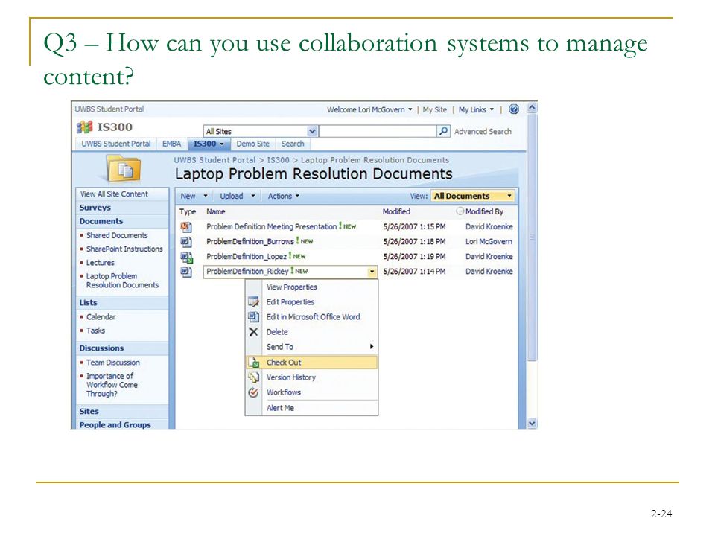Switch to the UWBS Student Portal tab
Screen dimensions: 715x536
tap(116, 144)
